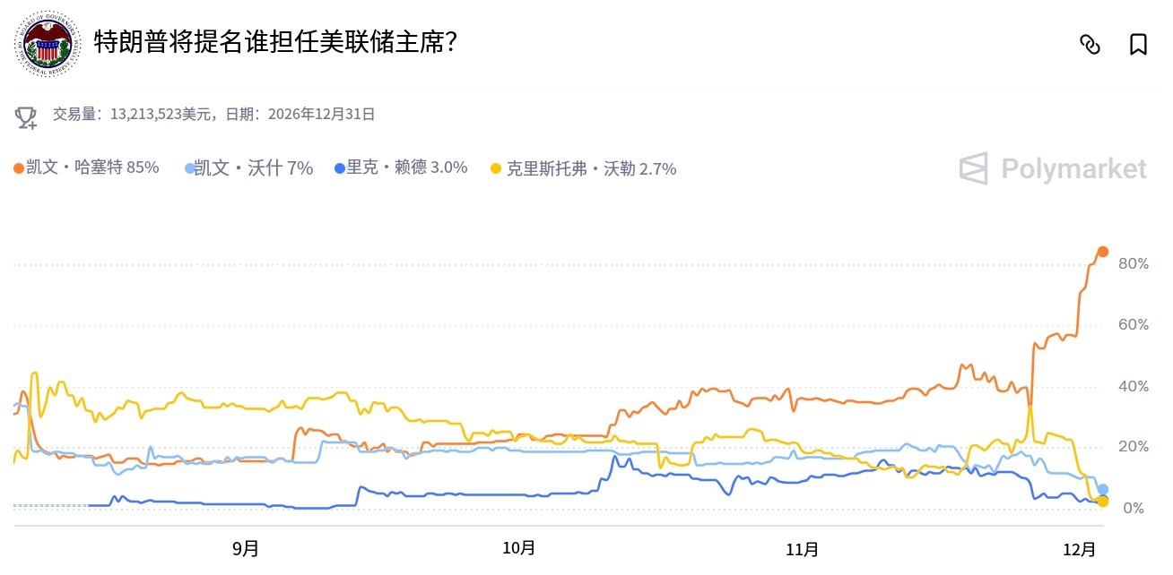Click the orange endpoint marker on the chart

click(x=1103, y=252)
